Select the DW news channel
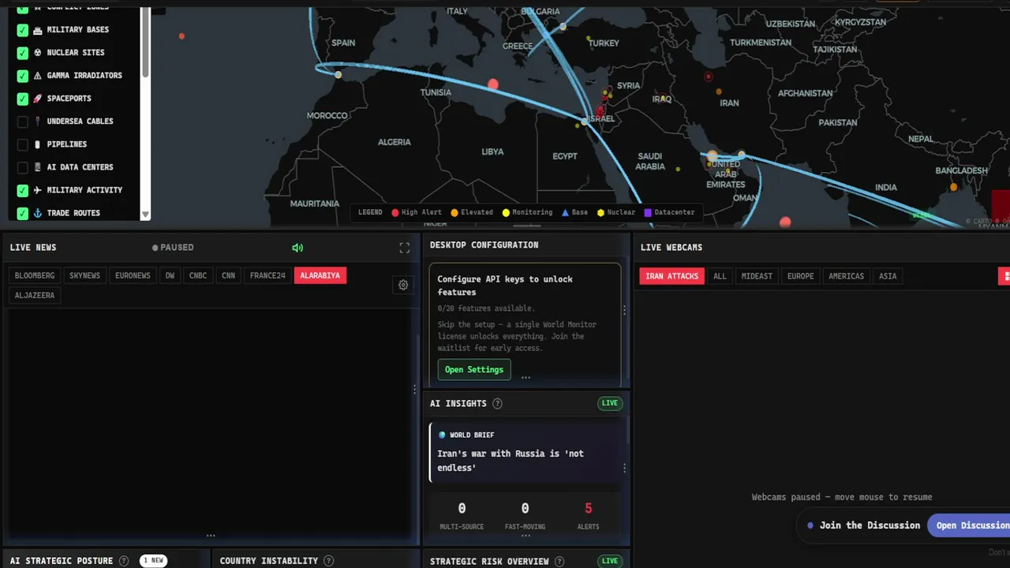The image size is (1010, 568). point(170,276)
